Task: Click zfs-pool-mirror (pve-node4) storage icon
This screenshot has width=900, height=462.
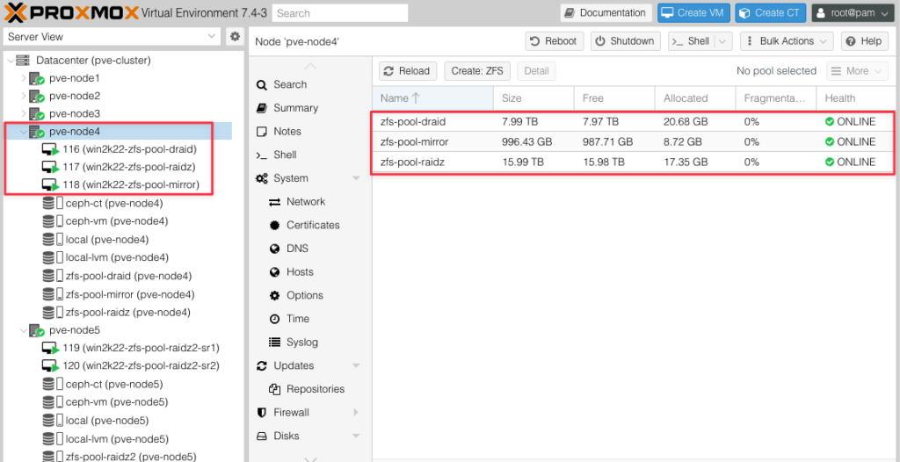Action: pyautogui.click(x=53, y=294)
